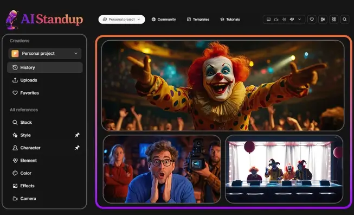This screenshot has height=215, width=354.
Task: Open Character references
Action: 45,148
